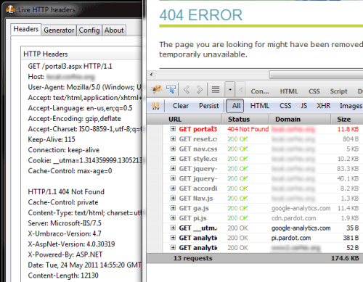Click the Firebug forward arrow icon
The height and width of the screenshot is (282, 363).
pos(200,90)
